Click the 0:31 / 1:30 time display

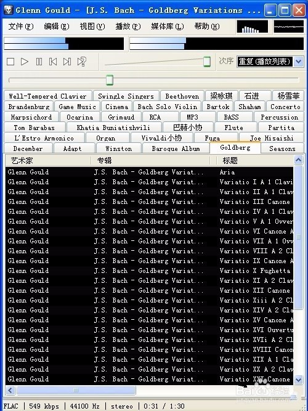point(164,406)
